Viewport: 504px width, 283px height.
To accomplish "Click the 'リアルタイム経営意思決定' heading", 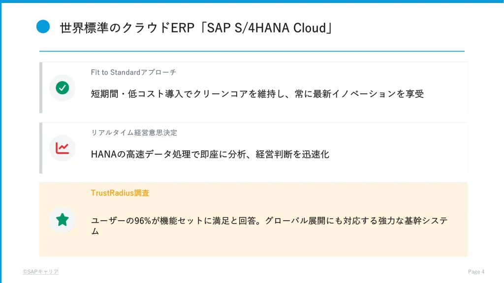I will [134, 133].
